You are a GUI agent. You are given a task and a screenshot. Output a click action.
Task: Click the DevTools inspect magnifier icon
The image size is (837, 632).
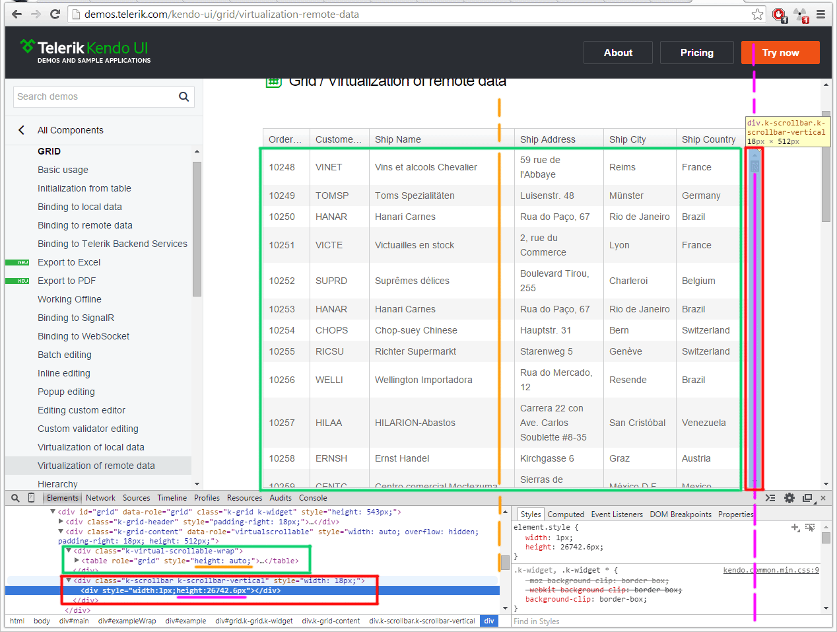[15, 498]
